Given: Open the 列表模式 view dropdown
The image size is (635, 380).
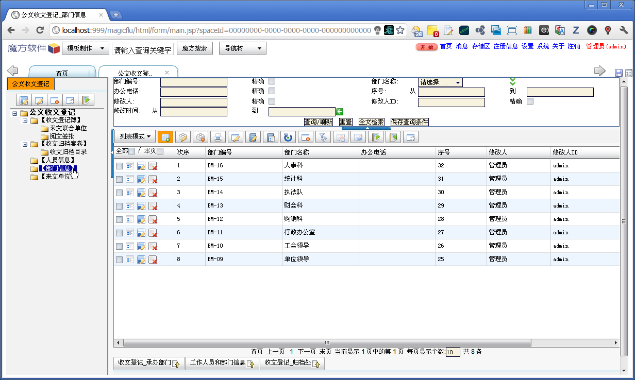Looking at the screenshot, I should pyautogui.click(x=135, y=136).
